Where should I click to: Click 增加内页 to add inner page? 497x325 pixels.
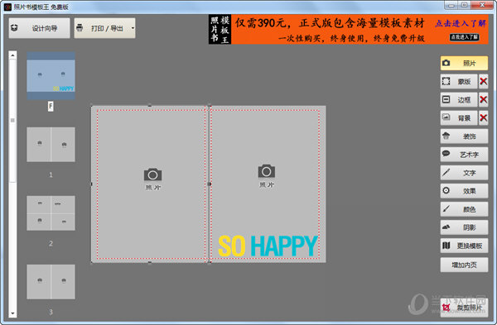point(464,265)
